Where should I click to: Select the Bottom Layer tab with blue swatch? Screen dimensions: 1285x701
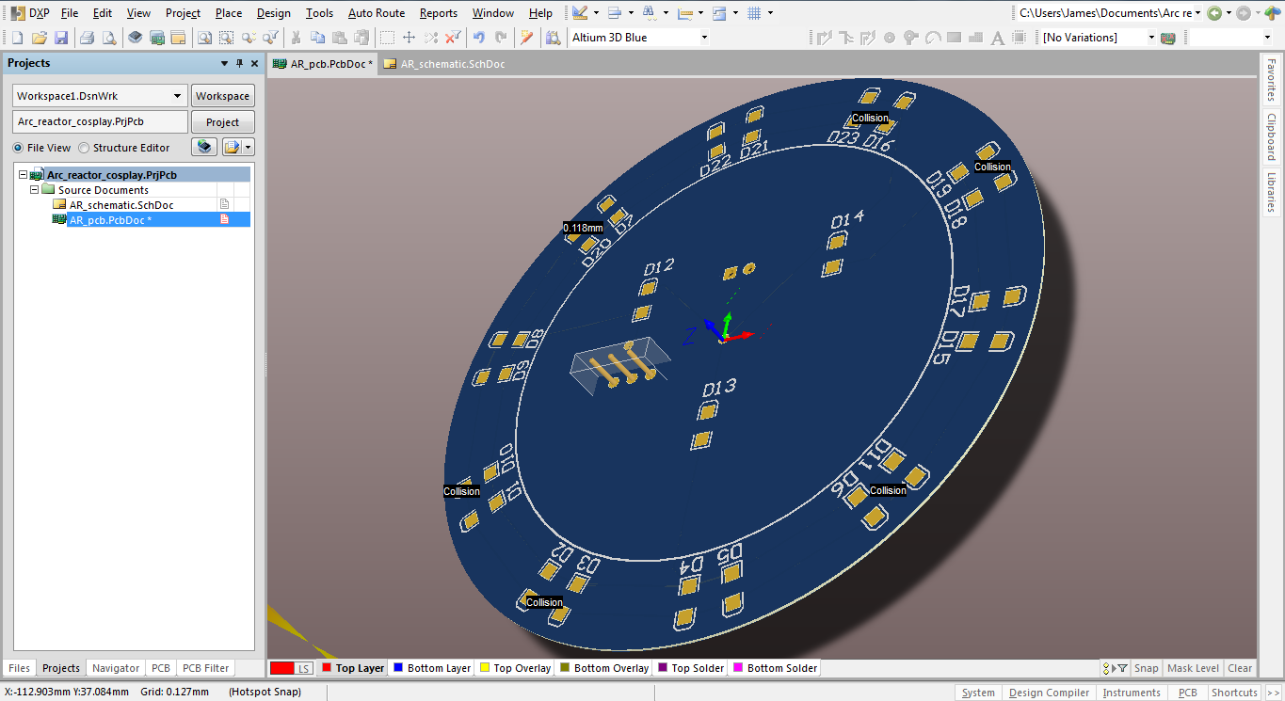pyautogui.click(x=431, y=668)
